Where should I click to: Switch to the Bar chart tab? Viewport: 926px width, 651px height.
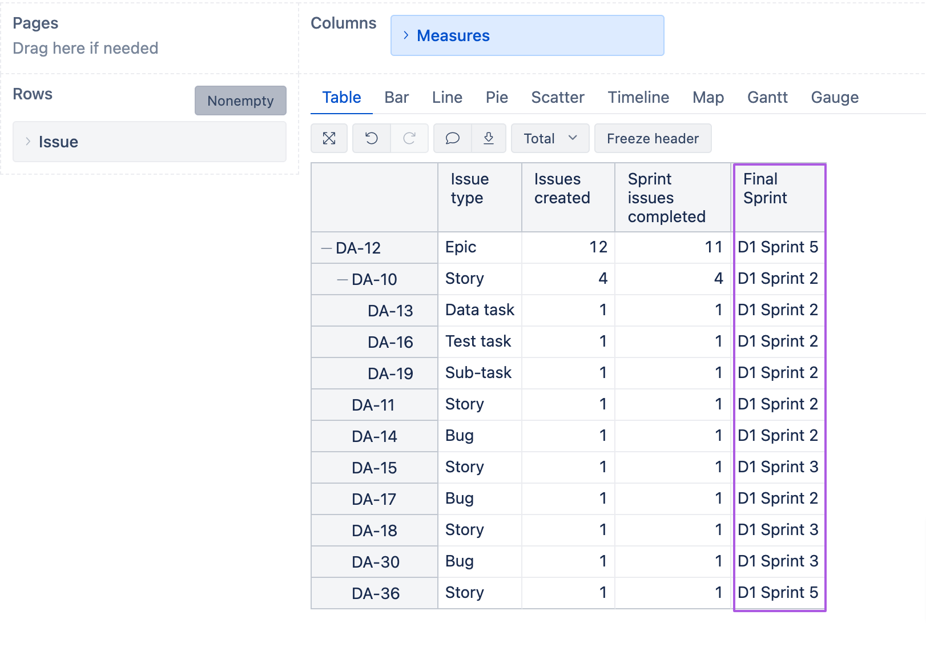pos(397,97)
